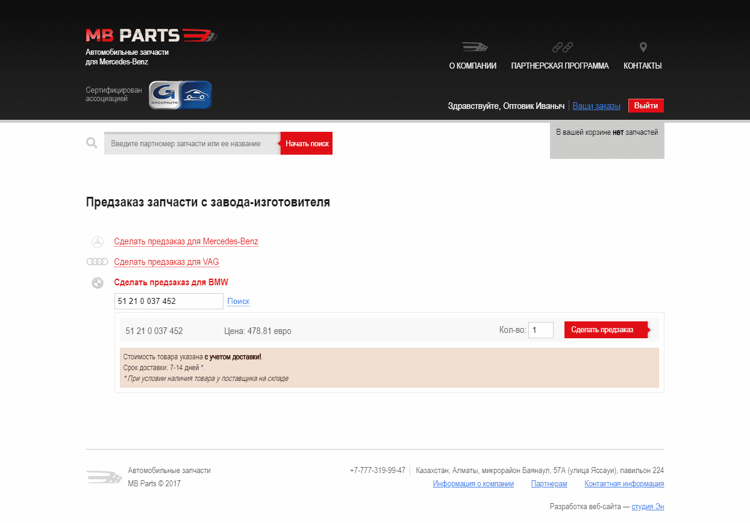Click the Срок доставки: 7-14 дней text
Viewport: 750px width, 523px height.
pyautogui.click(x=164, y=367)
